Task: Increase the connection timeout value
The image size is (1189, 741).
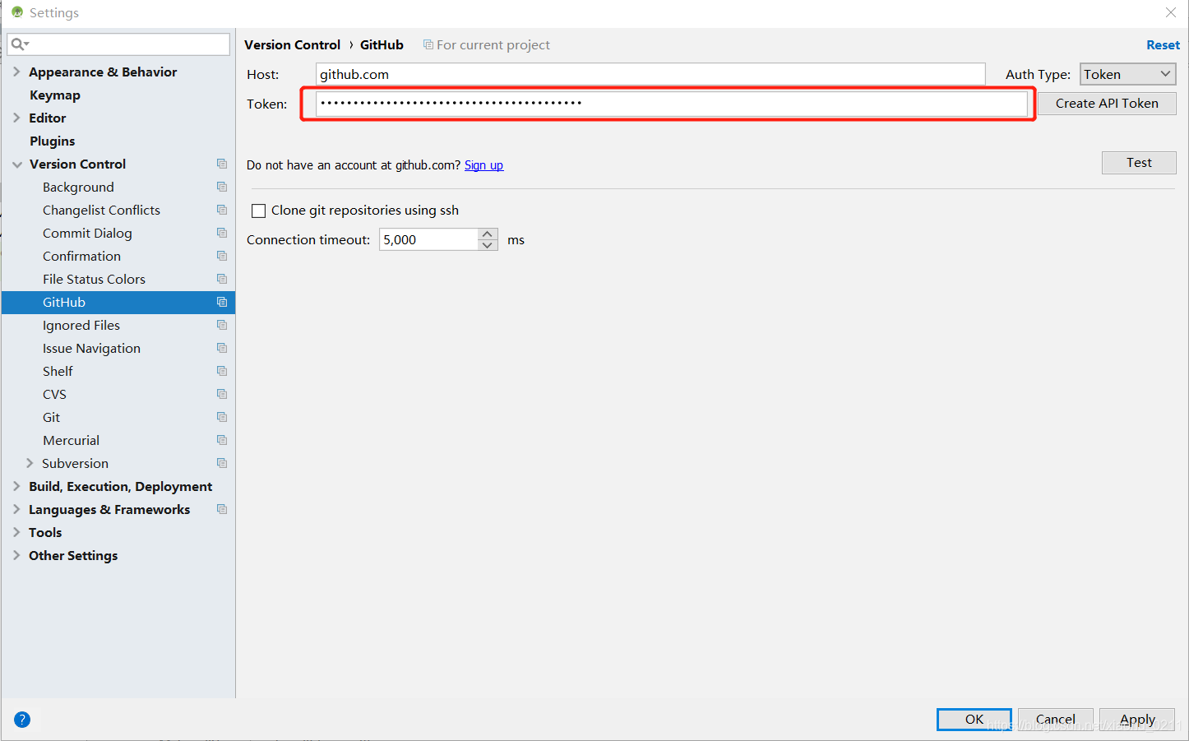Action: [x=488, y=234]
